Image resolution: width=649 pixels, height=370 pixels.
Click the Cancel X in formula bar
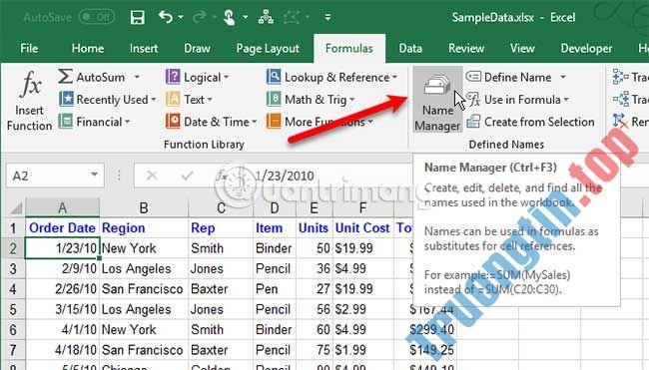click(x=152, y=176)
